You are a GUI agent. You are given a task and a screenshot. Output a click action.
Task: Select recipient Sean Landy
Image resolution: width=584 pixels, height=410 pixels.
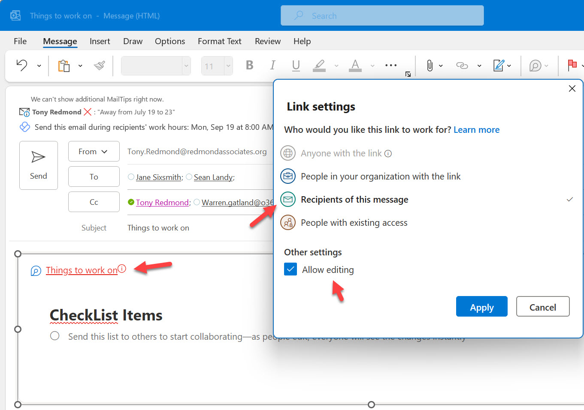[213, 177]
